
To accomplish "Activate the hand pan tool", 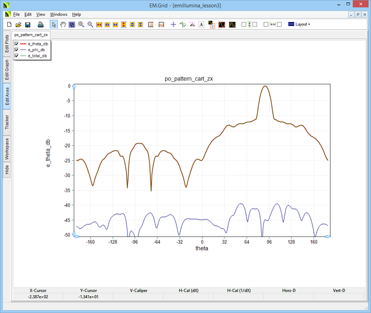I will pyautogui.click(x=63, y=25).
